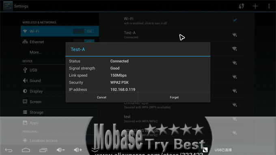The image size is (276, 155).
Task: Click the Link speed 150Mbps value
Action: tap(119, 75)
